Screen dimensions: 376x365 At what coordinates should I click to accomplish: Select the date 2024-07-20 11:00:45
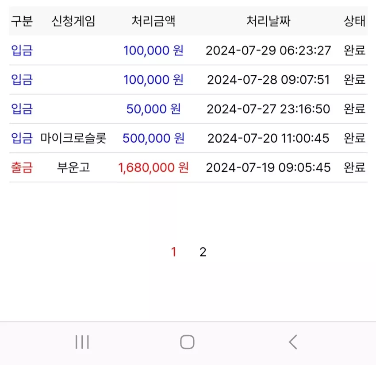point(269,138)
